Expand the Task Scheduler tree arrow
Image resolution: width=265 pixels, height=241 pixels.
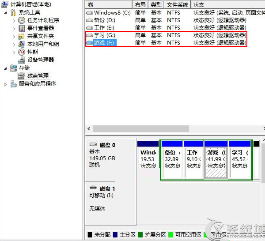tap(14, 21)
